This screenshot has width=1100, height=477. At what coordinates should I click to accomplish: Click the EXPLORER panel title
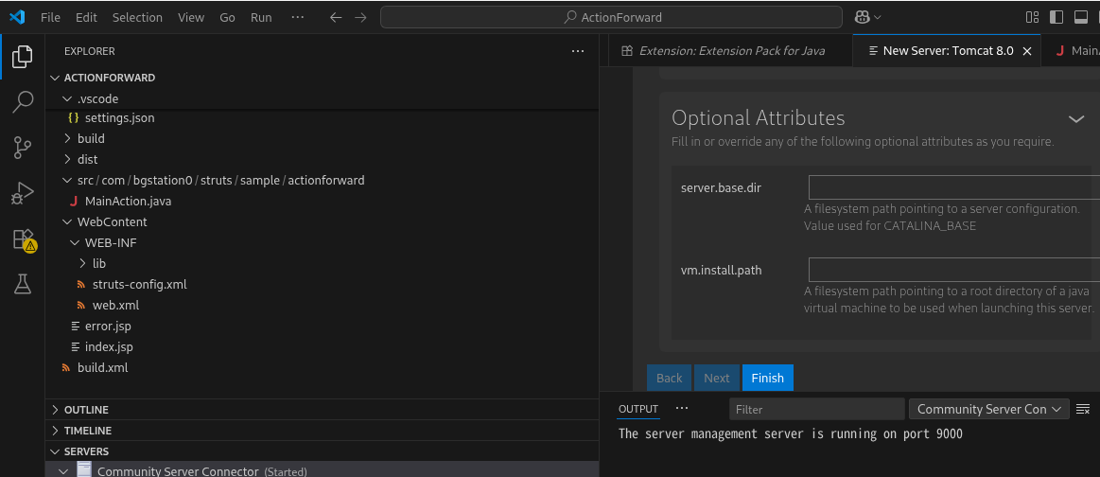(90, 51)
